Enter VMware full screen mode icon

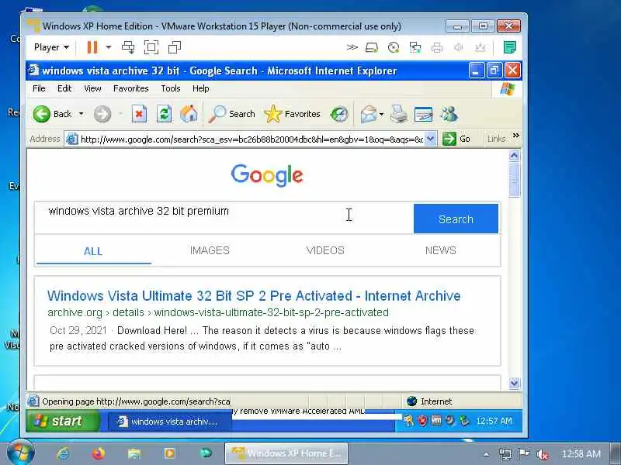[x=151, y=47]
